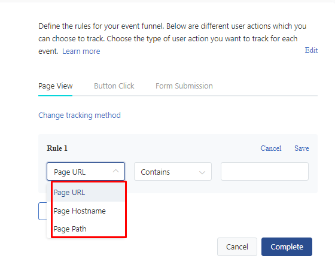The width and height of the screenshot is (335, 277).
Task: Open the Button Click tab
Action: [114, 86]
